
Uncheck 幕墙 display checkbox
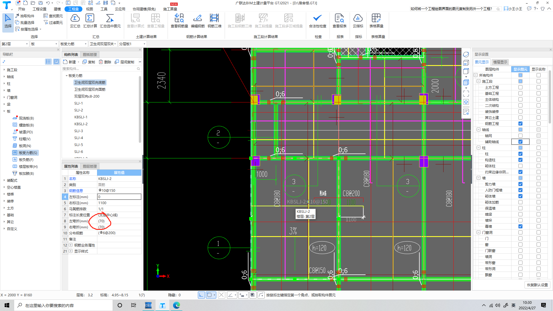520,226
